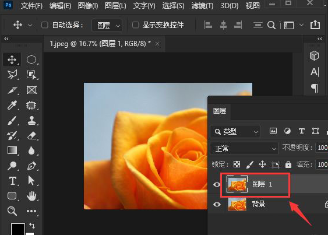The image size is (328, 235).
Task: Select the Eraser tool
Action: tap(31, 136)
